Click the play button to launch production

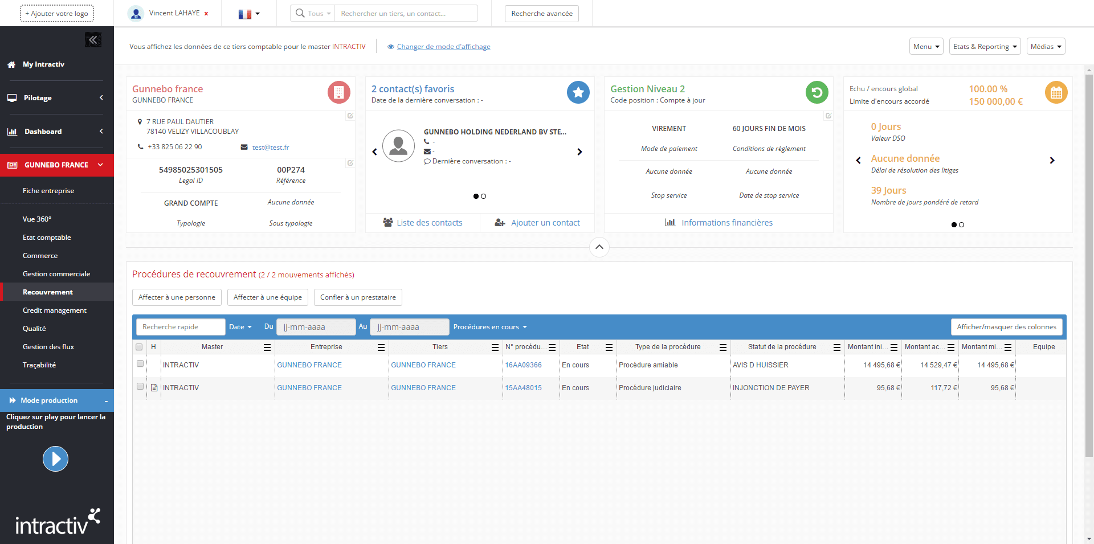[x=55, y=459]
